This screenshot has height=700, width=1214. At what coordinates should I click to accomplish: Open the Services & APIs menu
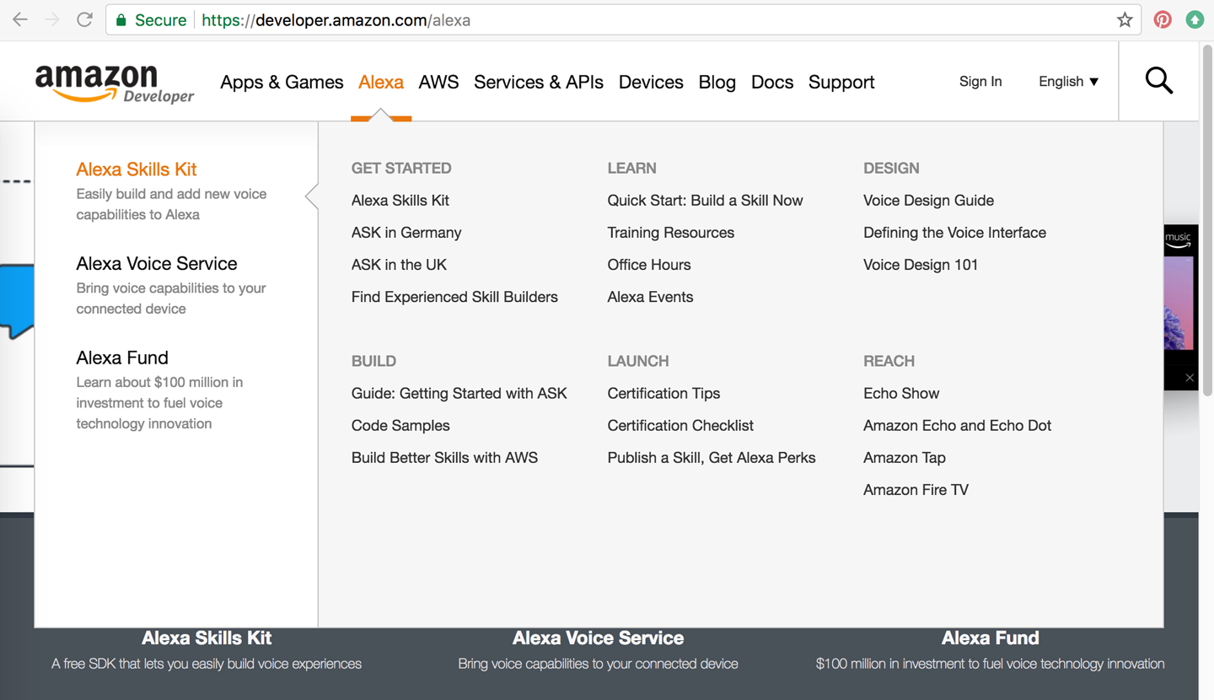point(538,83)
